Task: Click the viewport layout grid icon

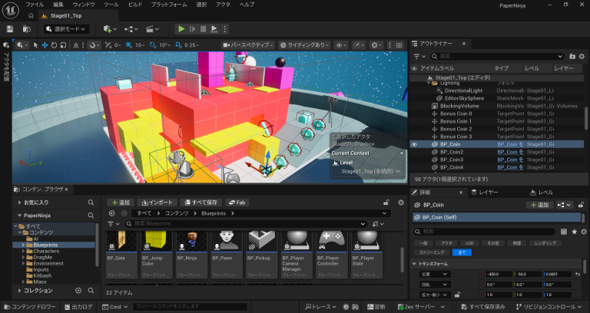Action: [399, 45]
